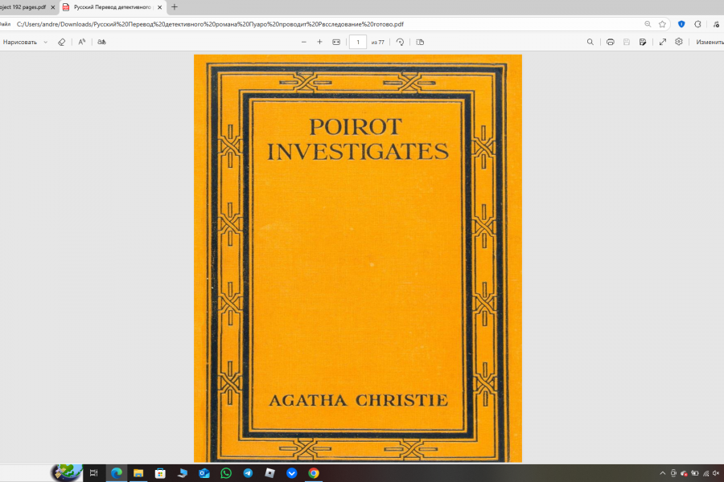Select the Русский Перевод детективного tab
Image resolution: width=724 pixels, height=482 pixels.
(x=113, y=7)
